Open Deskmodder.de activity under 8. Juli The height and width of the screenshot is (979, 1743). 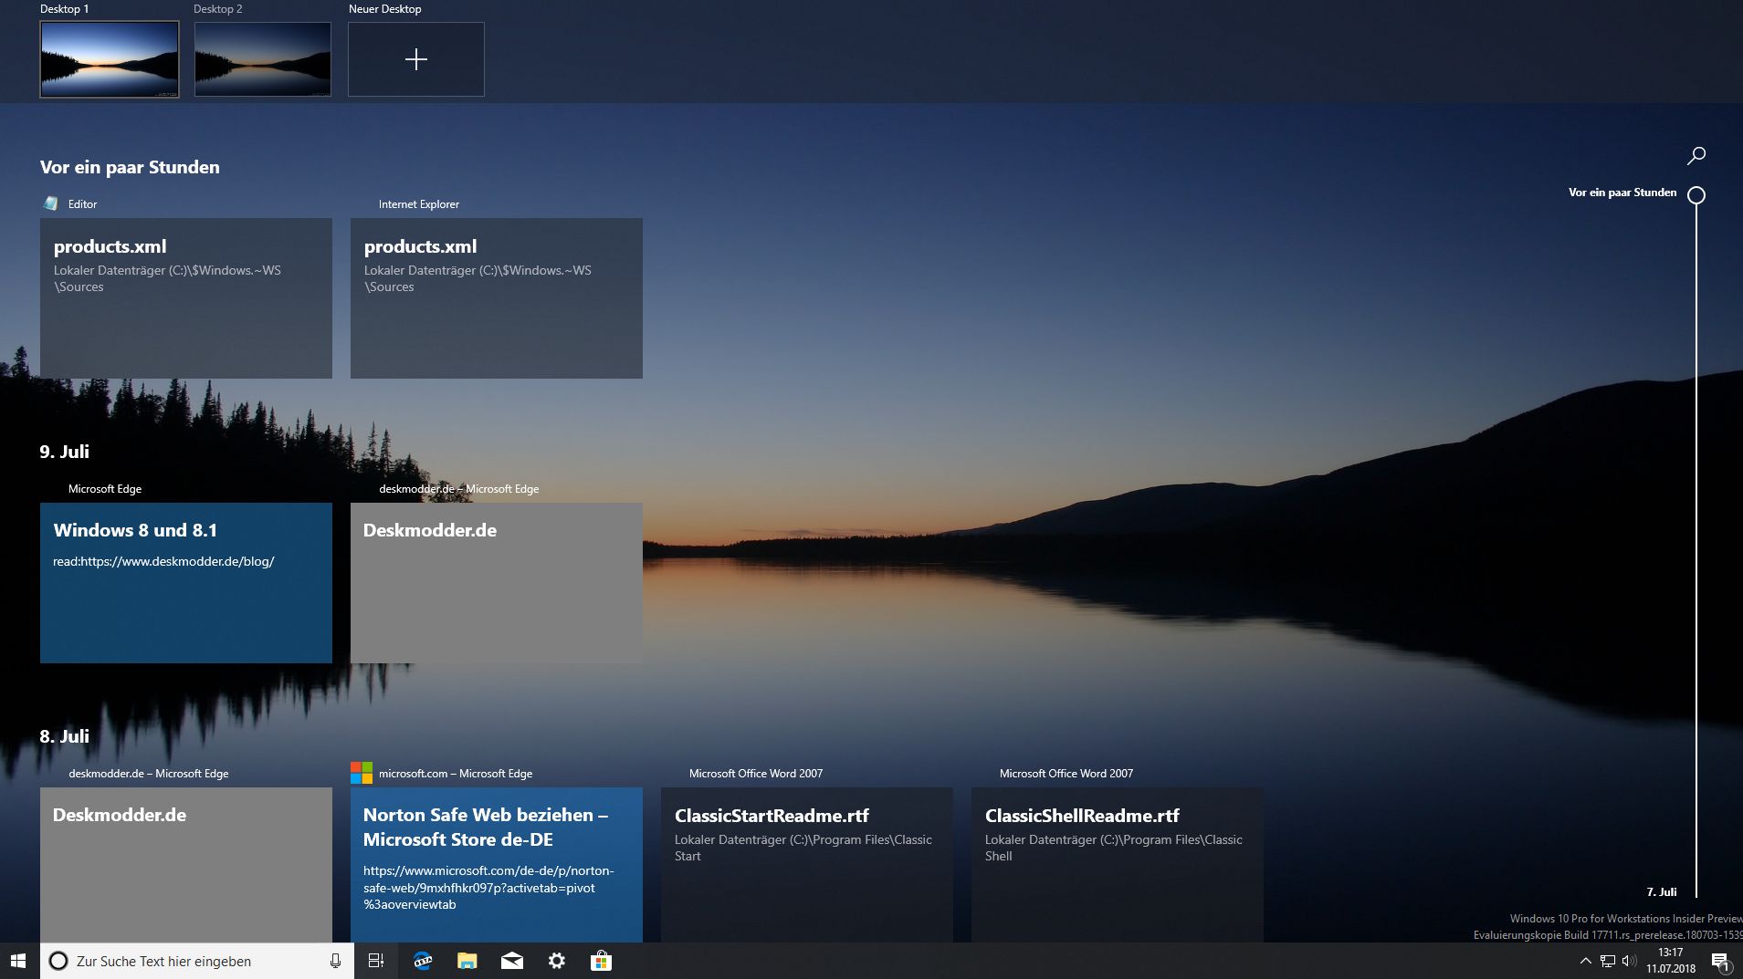point(186,865)
